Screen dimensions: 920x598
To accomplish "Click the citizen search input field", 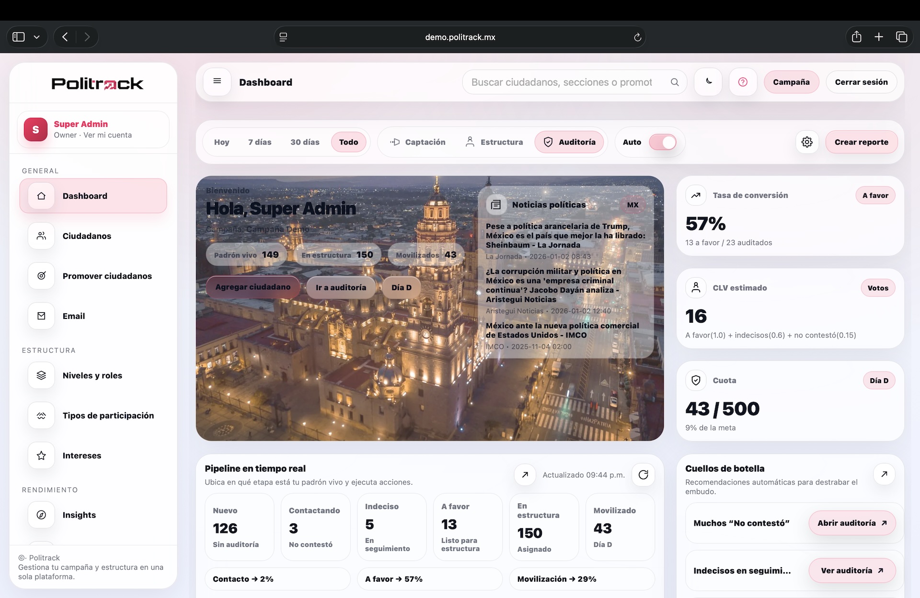I will click(562, 82).
